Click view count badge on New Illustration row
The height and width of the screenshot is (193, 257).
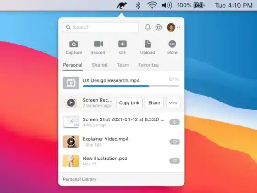pos(174,161)
